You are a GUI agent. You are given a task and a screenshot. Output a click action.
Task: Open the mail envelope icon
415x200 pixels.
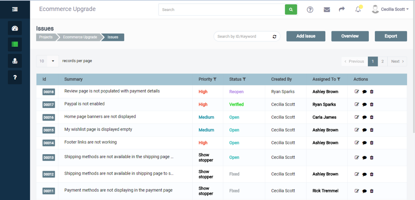[x=327, y=10]
